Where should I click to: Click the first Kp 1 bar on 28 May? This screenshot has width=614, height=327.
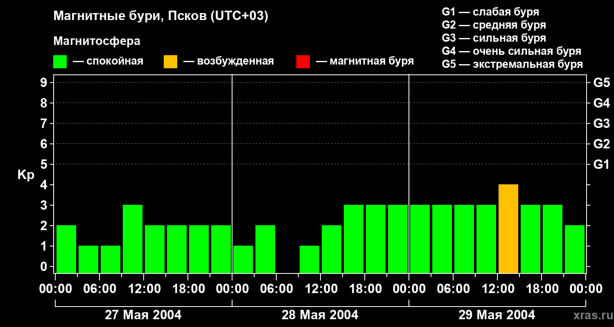click(243, 260)
